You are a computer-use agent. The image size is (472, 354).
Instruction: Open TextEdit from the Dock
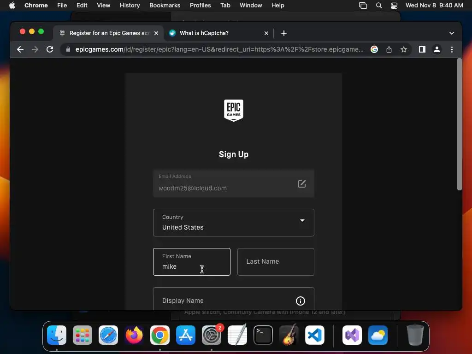click(237, 335)
